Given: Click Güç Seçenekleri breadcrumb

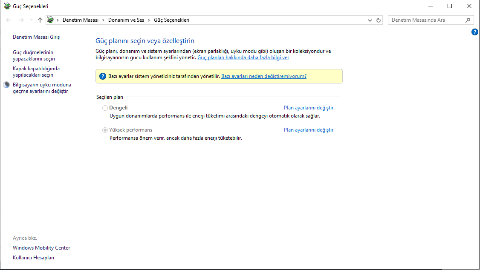Looking at the screenshot, I should 171,20.
